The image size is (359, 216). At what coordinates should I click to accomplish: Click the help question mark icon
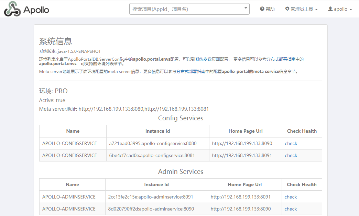[x=262, y=9]
